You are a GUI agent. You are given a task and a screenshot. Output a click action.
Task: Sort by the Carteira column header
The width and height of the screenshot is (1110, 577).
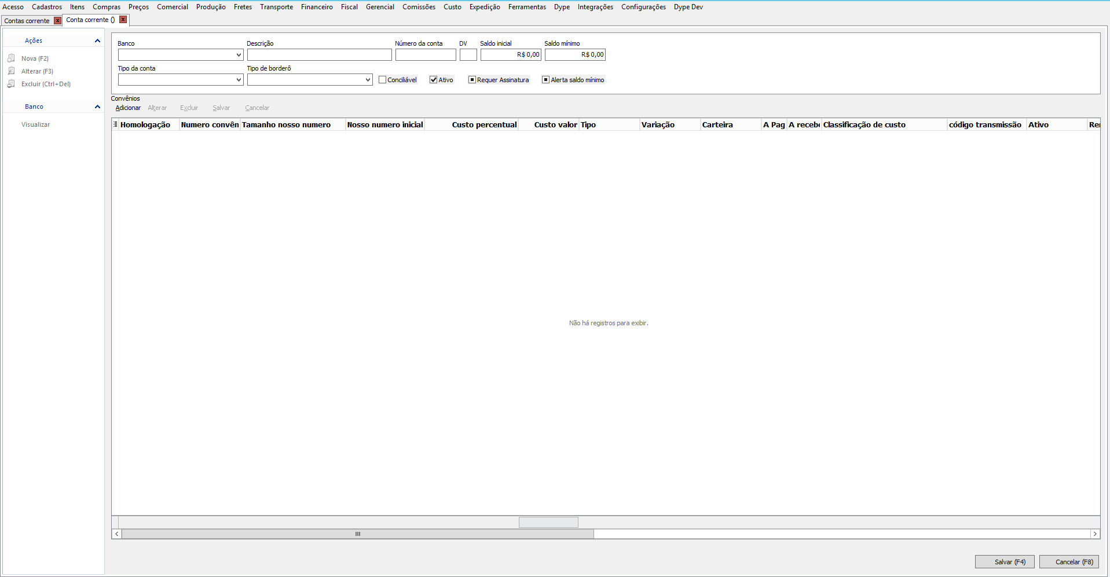click(x=731, y=124)
